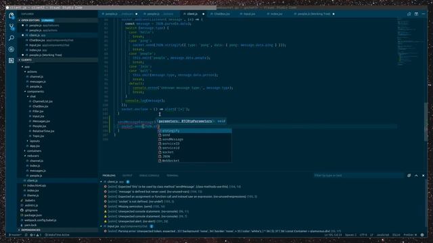Select the JSON suggestion in autocomplete list
This screenshot has width=433, height=243.
point(194,156)
